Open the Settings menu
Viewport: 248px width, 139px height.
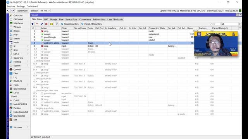click(x=21, y=7)
